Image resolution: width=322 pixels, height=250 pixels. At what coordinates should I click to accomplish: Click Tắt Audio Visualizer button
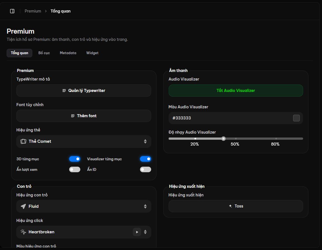tap(236, 91)
